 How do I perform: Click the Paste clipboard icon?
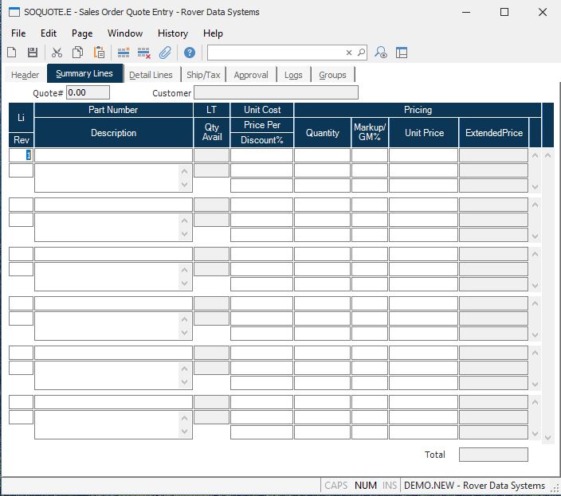(x=100, y=53)
